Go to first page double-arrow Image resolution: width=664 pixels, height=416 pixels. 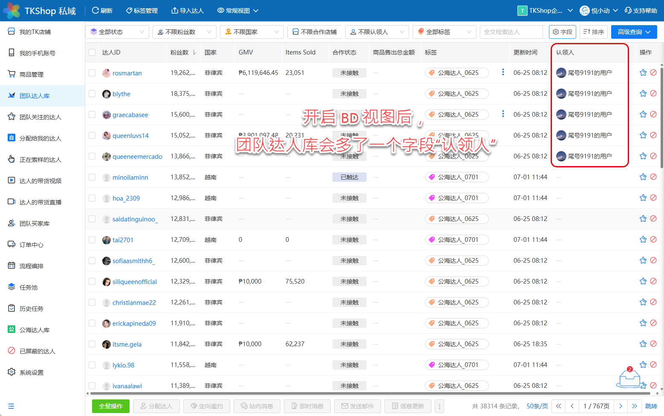tap(558, 406)
